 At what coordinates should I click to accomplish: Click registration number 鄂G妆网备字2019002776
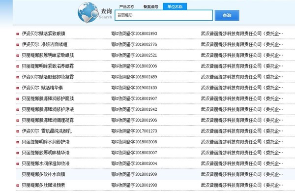pyautogui.click(x=134, y=44)
